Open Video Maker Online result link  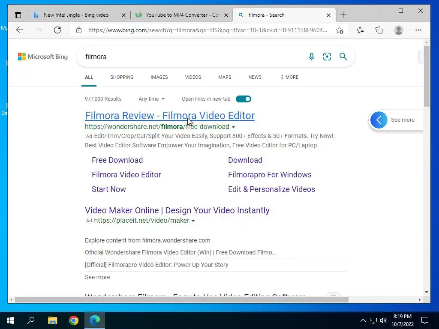point(177,210)
